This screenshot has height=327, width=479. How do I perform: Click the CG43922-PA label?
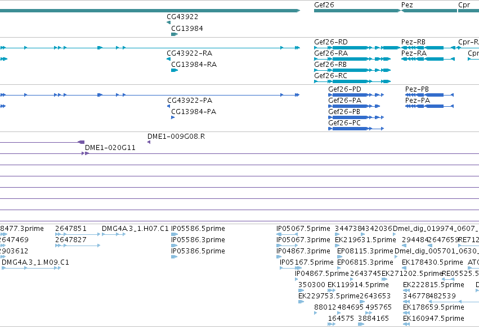189,101
